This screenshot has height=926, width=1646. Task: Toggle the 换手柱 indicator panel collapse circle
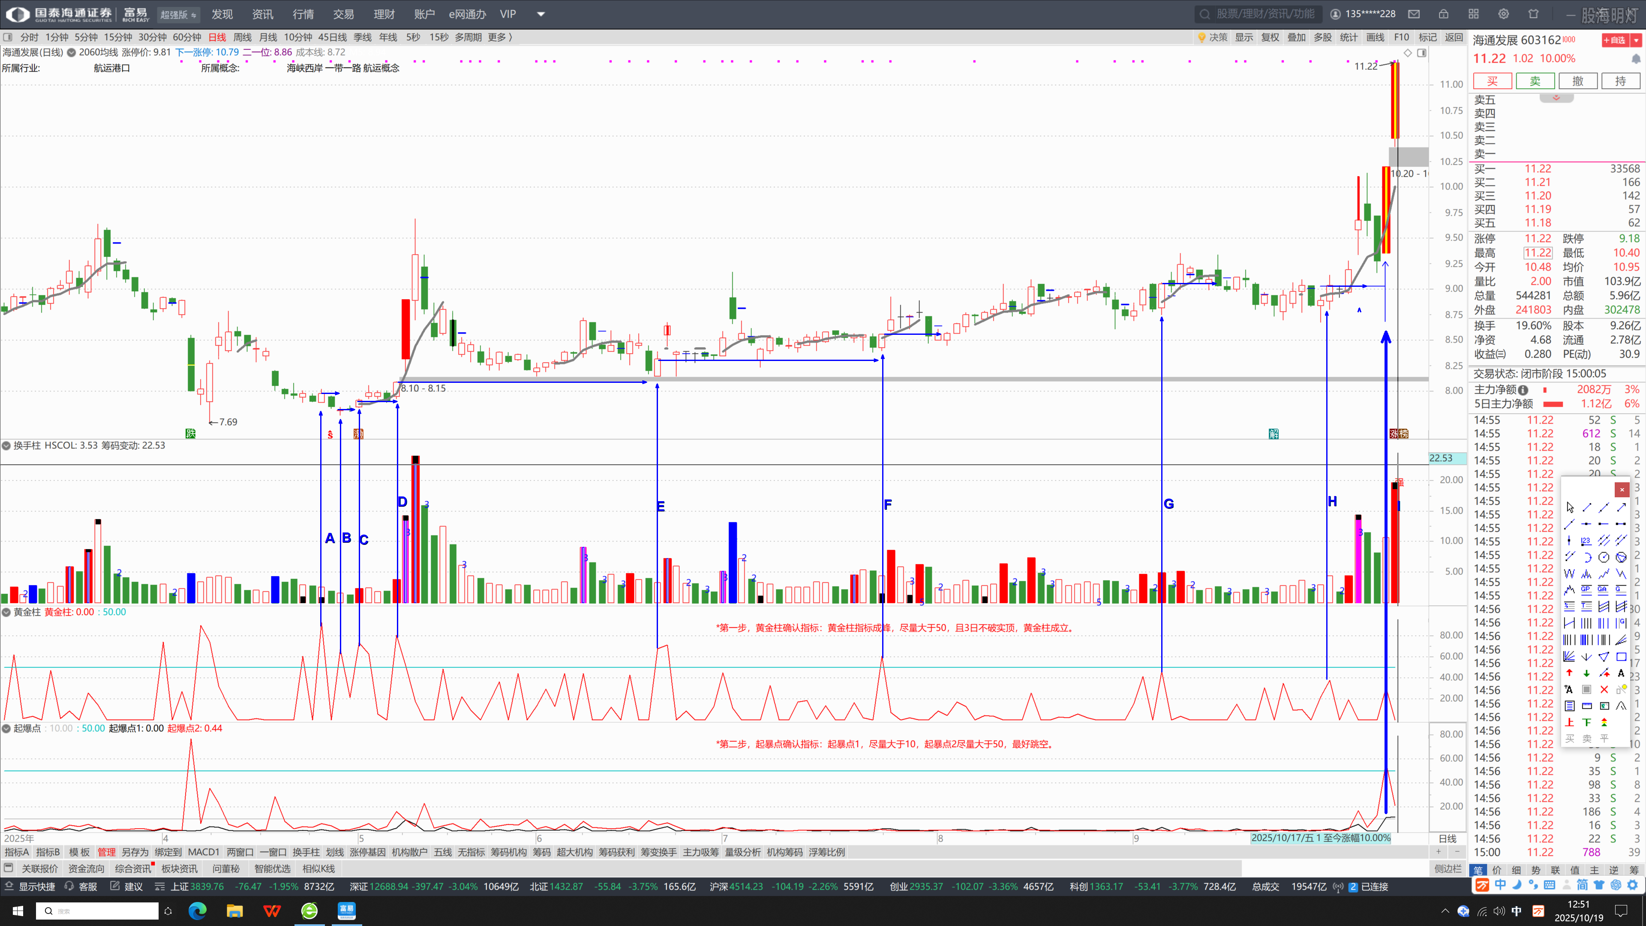click(x=6, y=445)
